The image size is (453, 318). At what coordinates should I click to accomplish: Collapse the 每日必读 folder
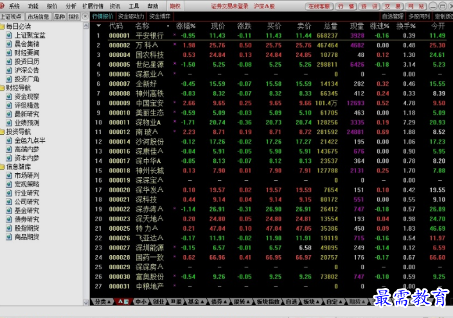tap(2, 26)
